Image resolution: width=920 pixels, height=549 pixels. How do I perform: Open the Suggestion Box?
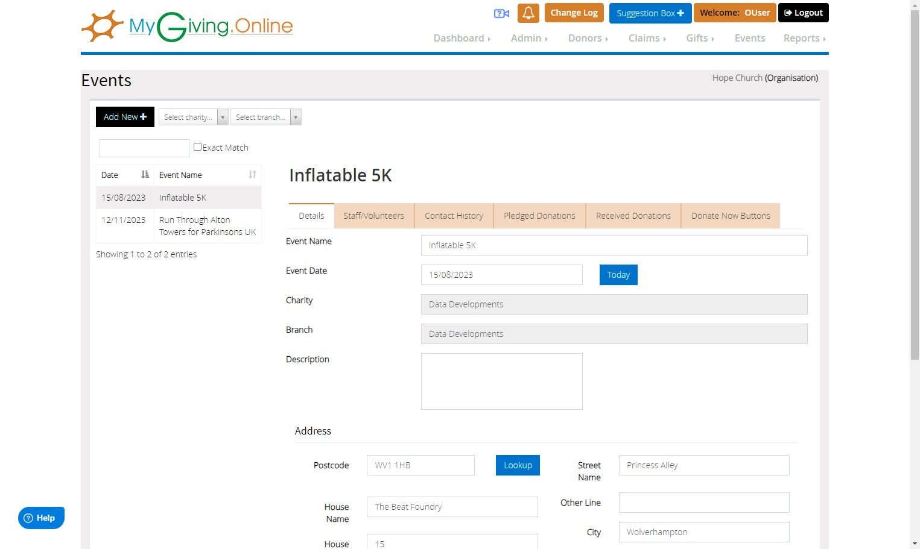(650, 13)
